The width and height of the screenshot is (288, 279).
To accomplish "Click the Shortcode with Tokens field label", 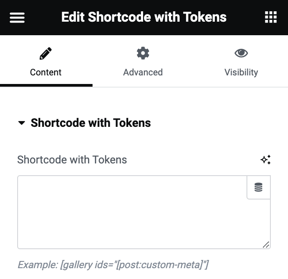I will pos(72,159).
